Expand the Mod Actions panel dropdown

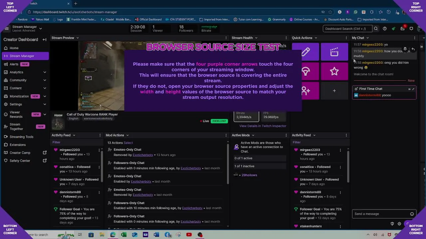tap(127, 135)
